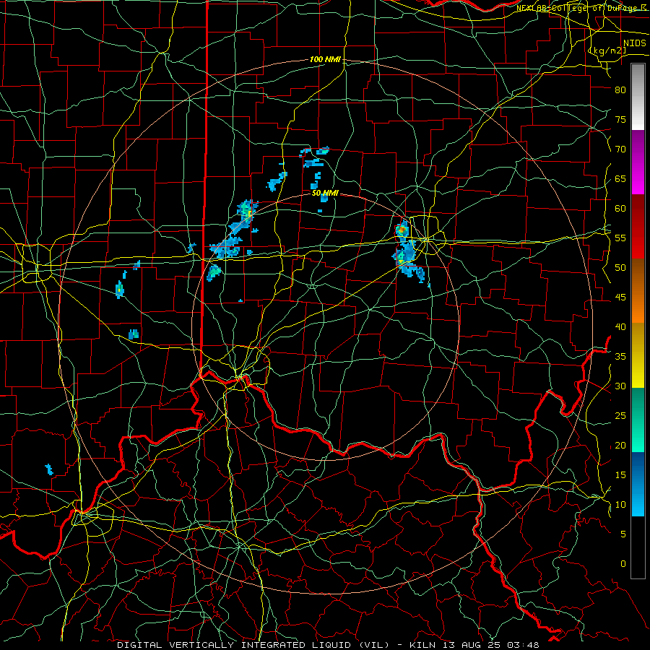Click the "NIDS" label above the legend
Image resolution: width=650 pixels, height=650 pixels.
635,43
